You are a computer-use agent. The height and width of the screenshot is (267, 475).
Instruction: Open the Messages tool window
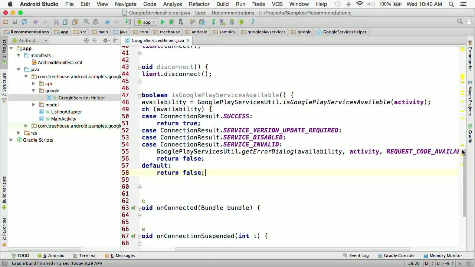[x=120, y=256]
